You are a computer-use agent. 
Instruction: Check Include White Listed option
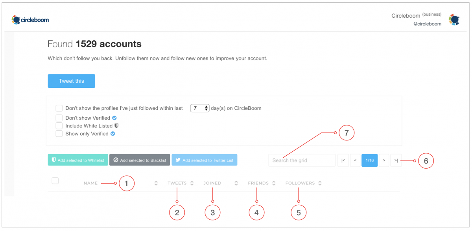click(x=59, y=126)
